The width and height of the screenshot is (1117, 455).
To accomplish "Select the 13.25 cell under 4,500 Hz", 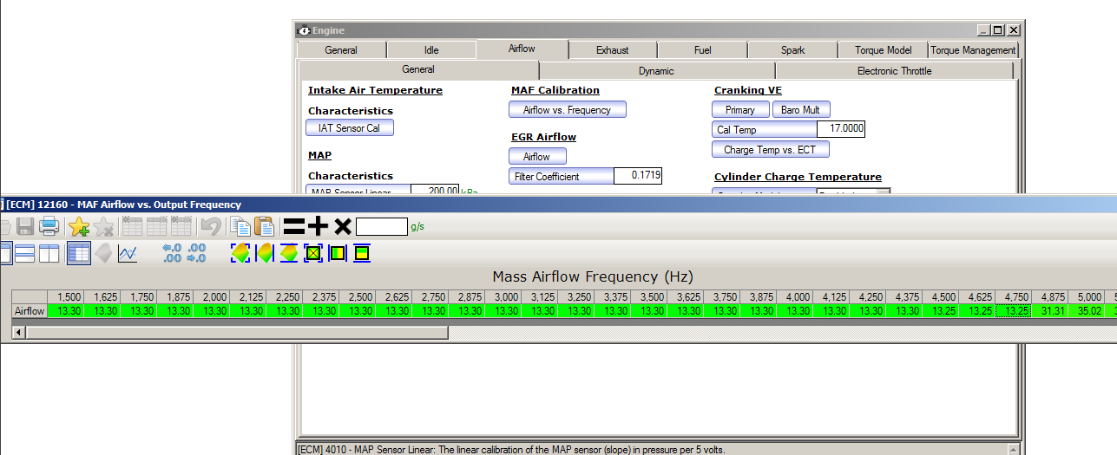I will 941,310.
